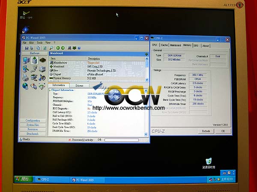
Task: Click the OK button in CPU-Z
Action: pyautogui.click(x=223, y=131)
